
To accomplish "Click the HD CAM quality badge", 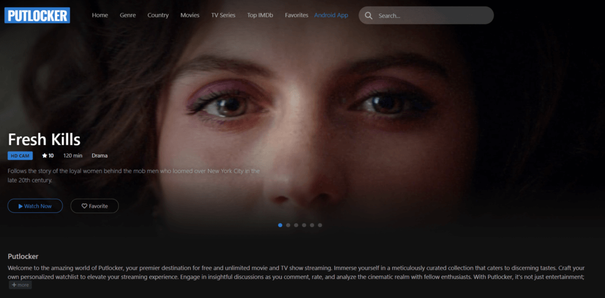I will 20,156.
